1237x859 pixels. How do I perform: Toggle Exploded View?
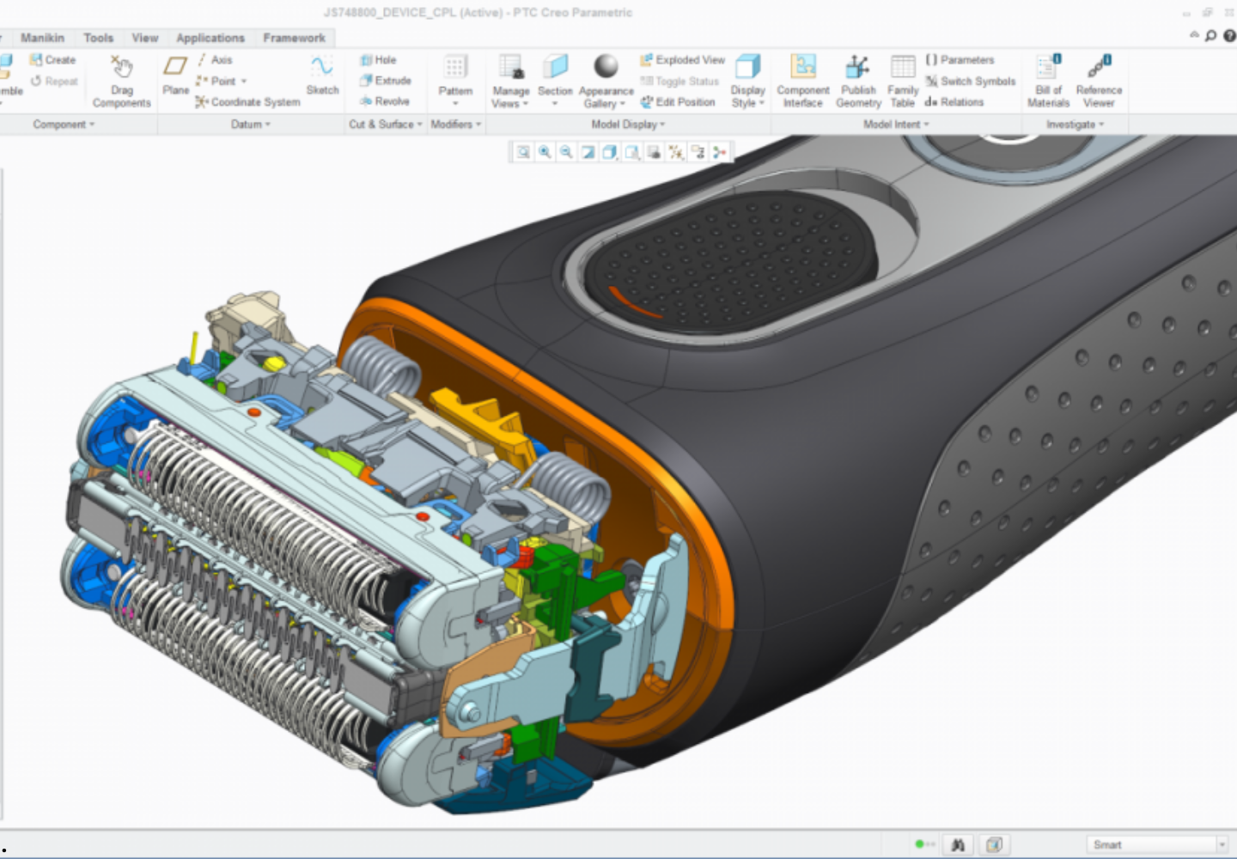(682, 59)
